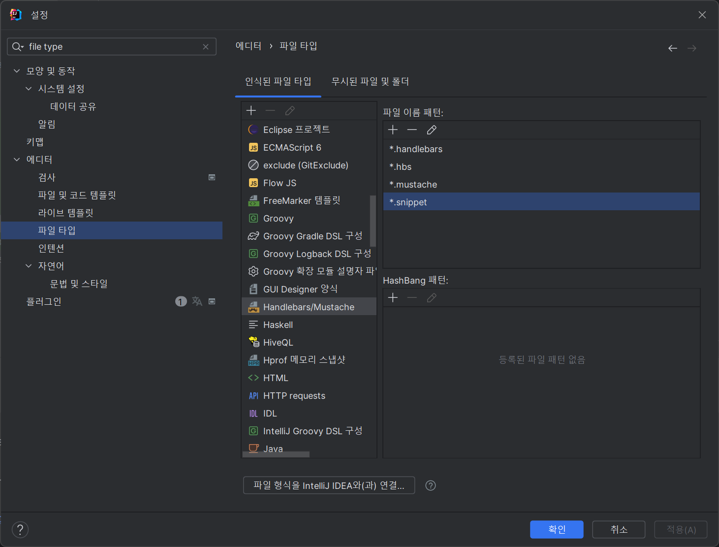Click the HTTP requests API icon

click(x=253, y=396)
